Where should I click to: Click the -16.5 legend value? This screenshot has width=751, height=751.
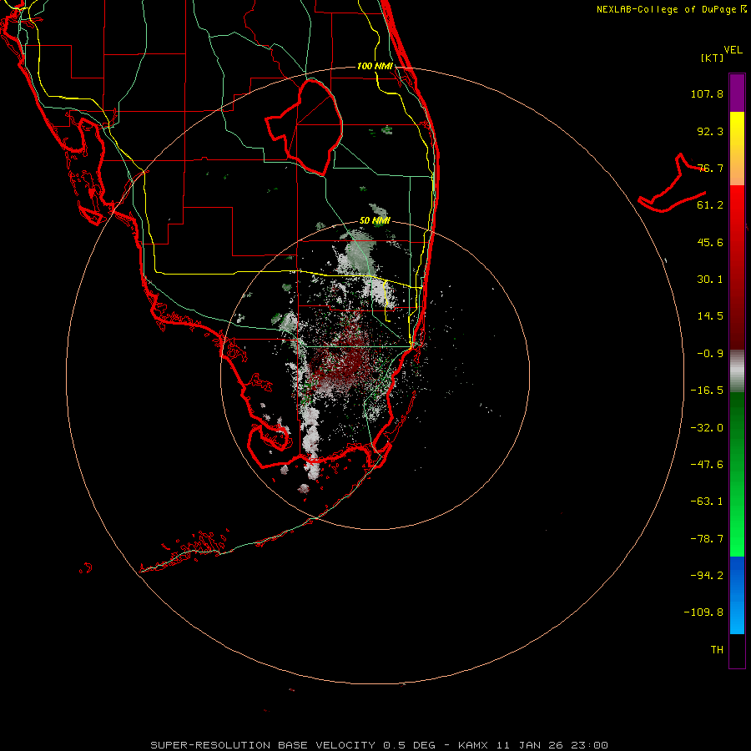[x=707, y=391]
